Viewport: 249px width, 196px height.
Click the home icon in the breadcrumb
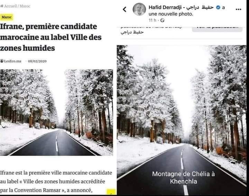[2, 6]
